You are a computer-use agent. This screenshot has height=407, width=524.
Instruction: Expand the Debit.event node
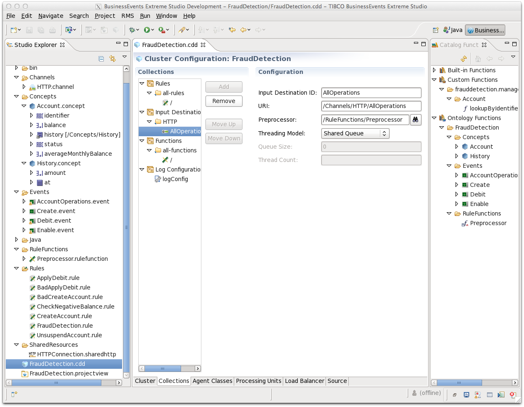tap(24, 221)
